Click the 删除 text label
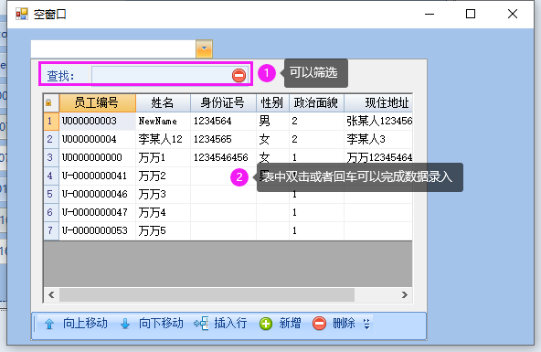541x352 pixels. (344, 324)
